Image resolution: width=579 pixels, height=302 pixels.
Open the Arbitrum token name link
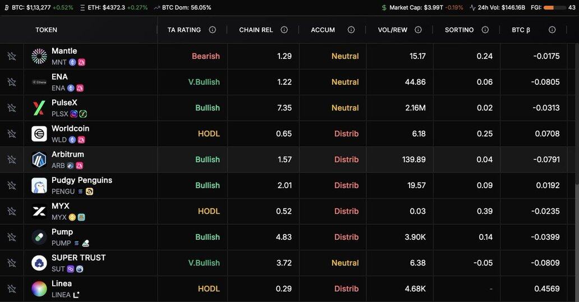67,154
